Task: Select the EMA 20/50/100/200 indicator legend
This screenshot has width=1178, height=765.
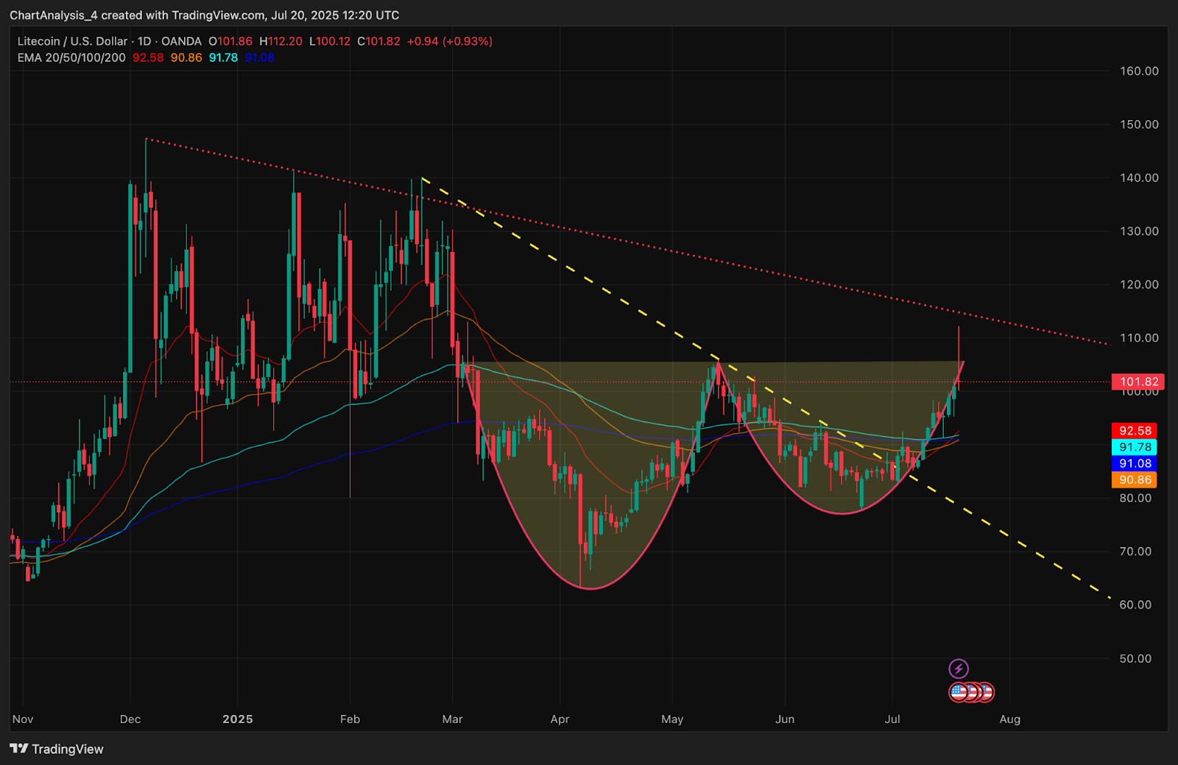Action: coord(71,57)
